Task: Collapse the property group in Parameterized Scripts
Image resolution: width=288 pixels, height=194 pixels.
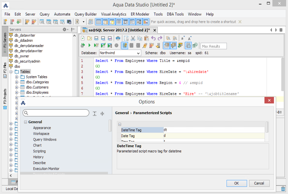Action: [x=120, y=124]
